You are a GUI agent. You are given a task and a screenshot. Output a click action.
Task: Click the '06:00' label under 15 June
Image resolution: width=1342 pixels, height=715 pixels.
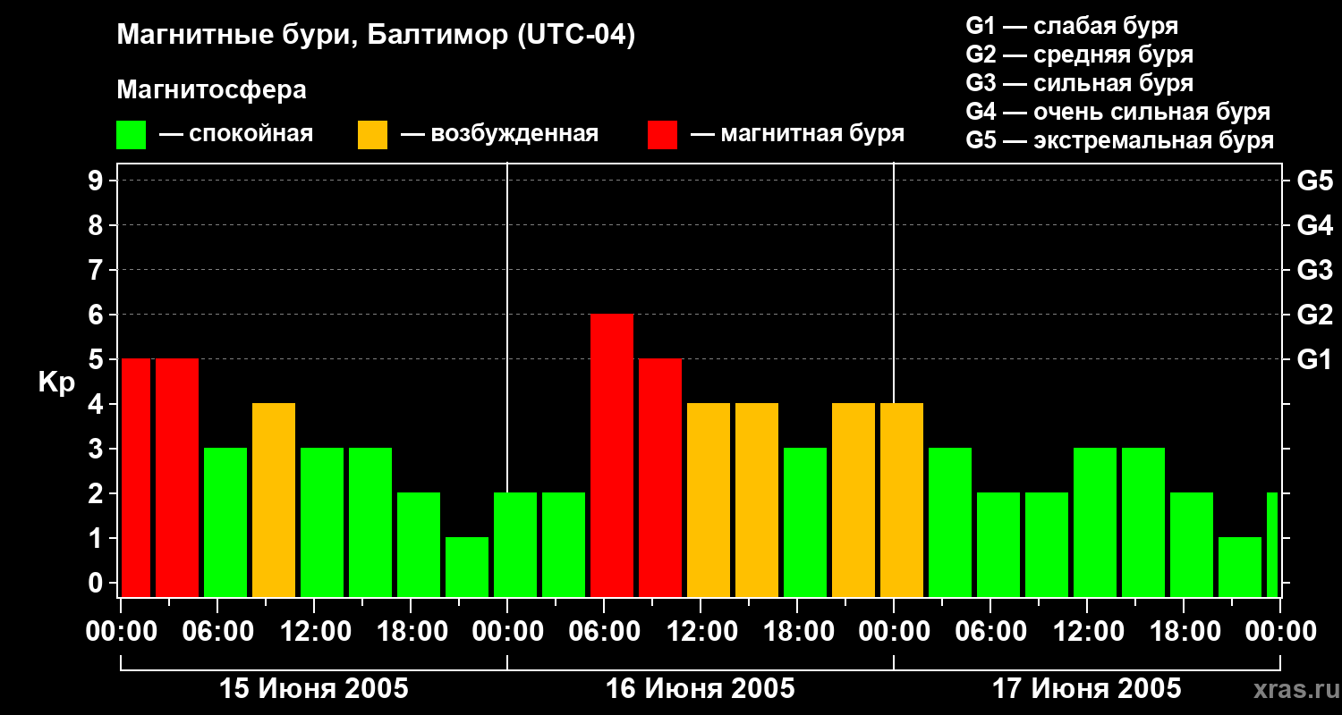click(x=217, y=632)
